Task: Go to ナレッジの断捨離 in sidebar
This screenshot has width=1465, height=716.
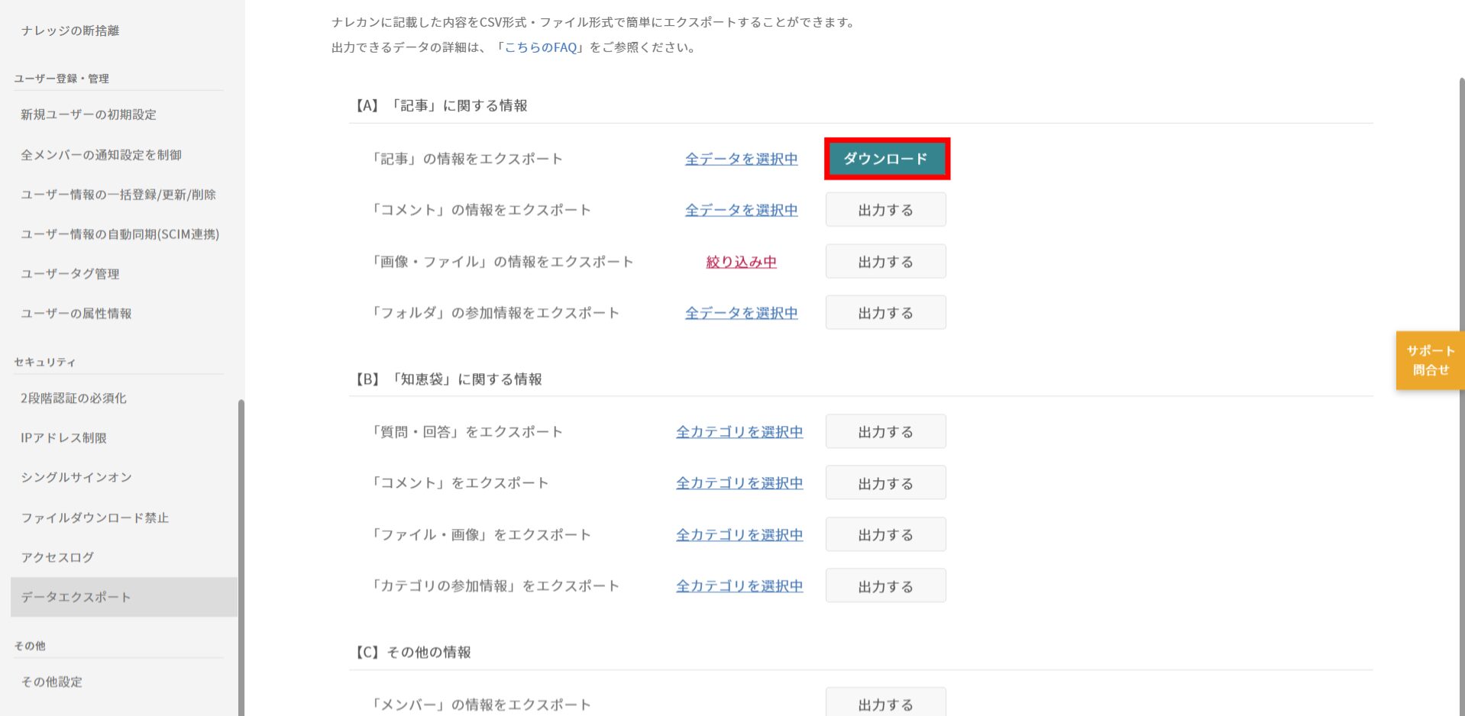Action: [70, 31]
